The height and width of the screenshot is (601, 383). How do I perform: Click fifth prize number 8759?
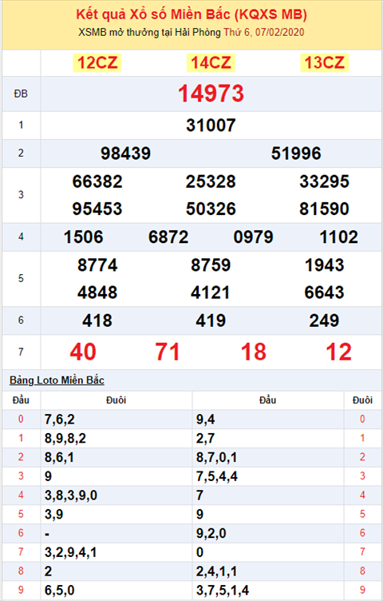[x=211, y=265]
